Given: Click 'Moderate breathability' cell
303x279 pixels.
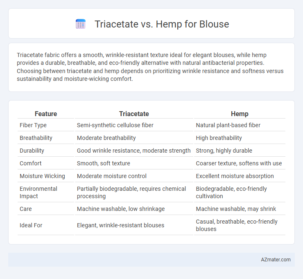Looking at the screenshot, I should pos(106,138).
